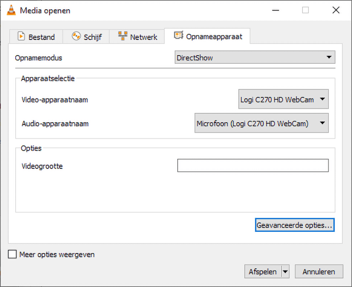The height and width of the screenshot is (287, 352).
Task: Expand the Video-apparaatnaam webcam dropdown
Action: point(283,100)
